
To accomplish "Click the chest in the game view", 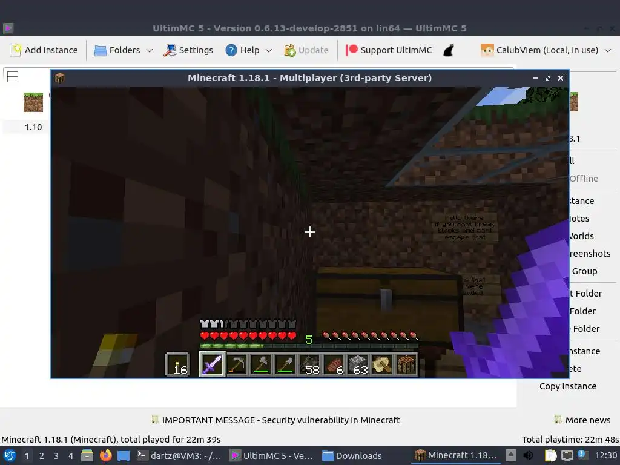I will (x=389, y=305).
